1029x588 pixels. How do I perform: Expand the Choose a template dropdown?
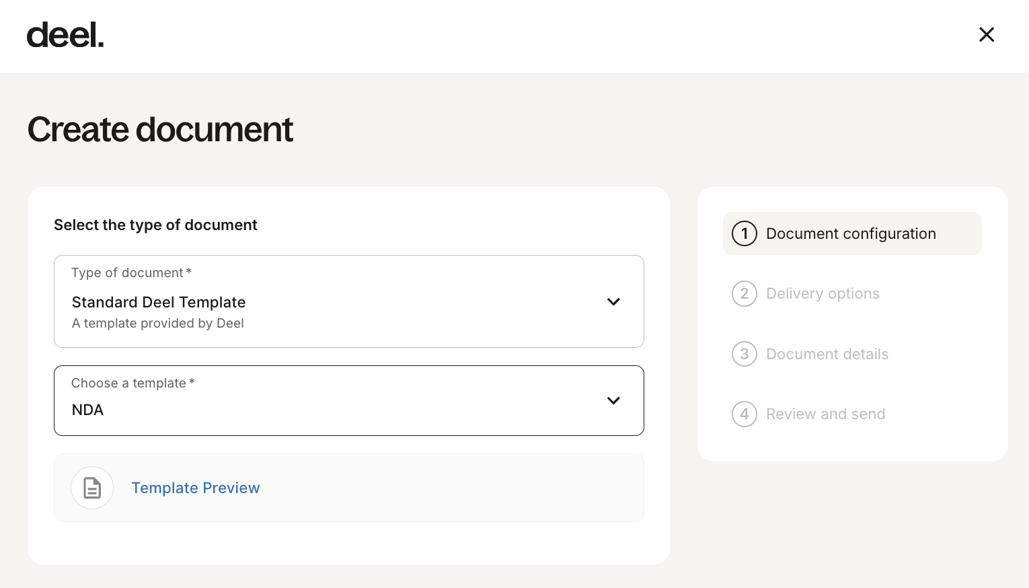pos(349,400)
